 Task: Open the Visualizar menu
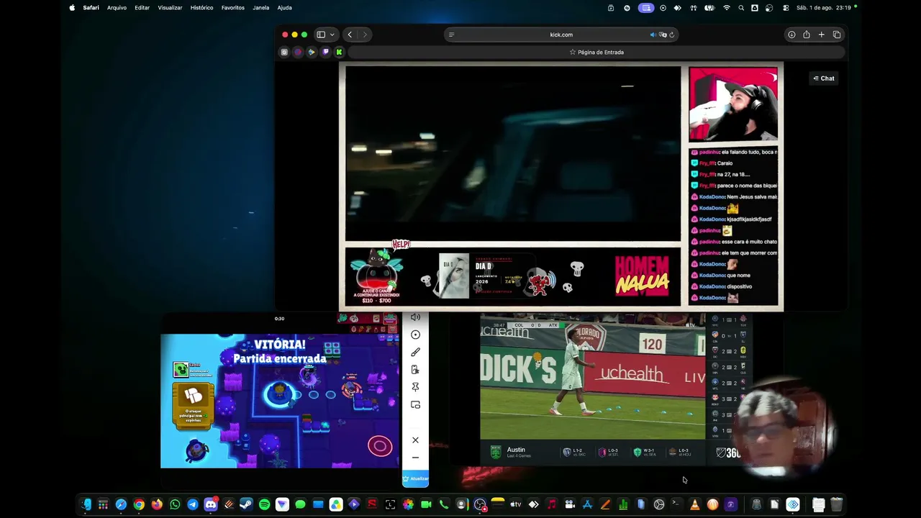coord(170,8)
